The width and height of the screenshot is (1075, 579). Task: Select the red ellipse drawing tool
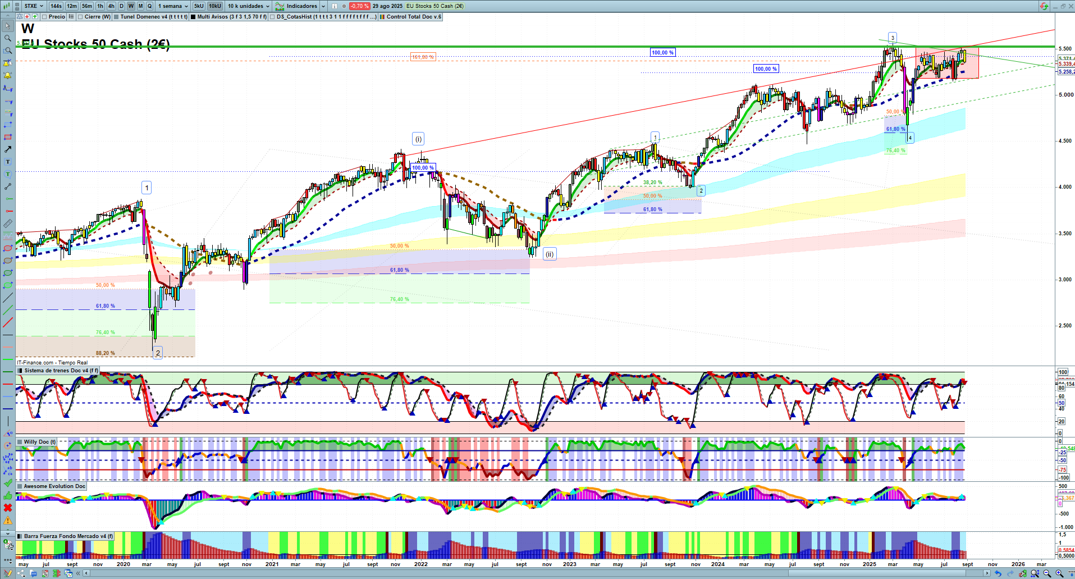coord(8,248)
